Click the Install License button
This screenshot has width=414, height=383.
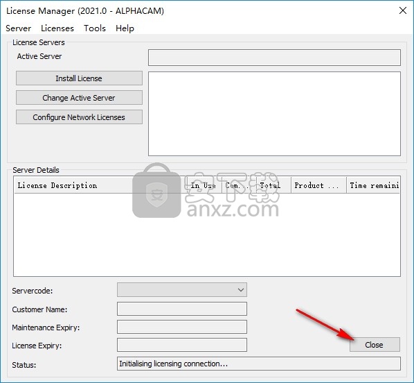click(x=79, y=78)
